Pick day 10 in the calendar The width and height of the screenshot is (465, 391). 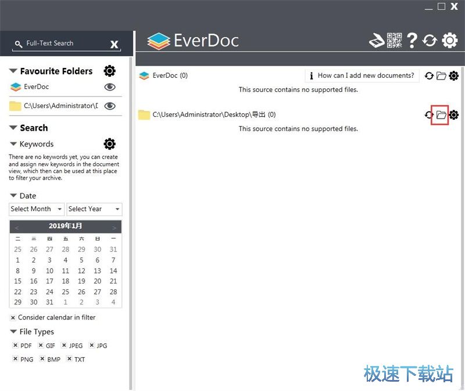pos(49,271)
